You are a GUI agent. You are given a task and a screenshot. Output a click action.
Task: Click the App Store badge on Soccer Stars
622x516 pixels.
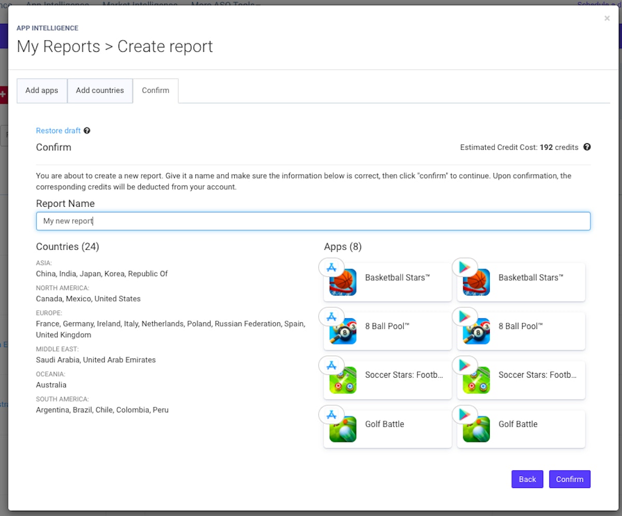point(331,365)
